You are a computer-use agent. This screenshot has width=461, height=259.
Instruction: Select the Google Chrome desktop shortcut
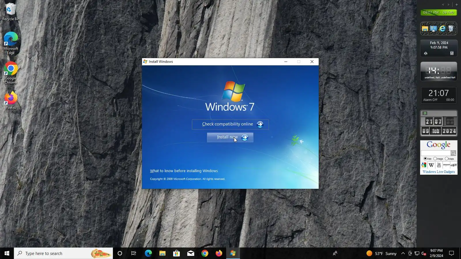click(x=11, y=73)
